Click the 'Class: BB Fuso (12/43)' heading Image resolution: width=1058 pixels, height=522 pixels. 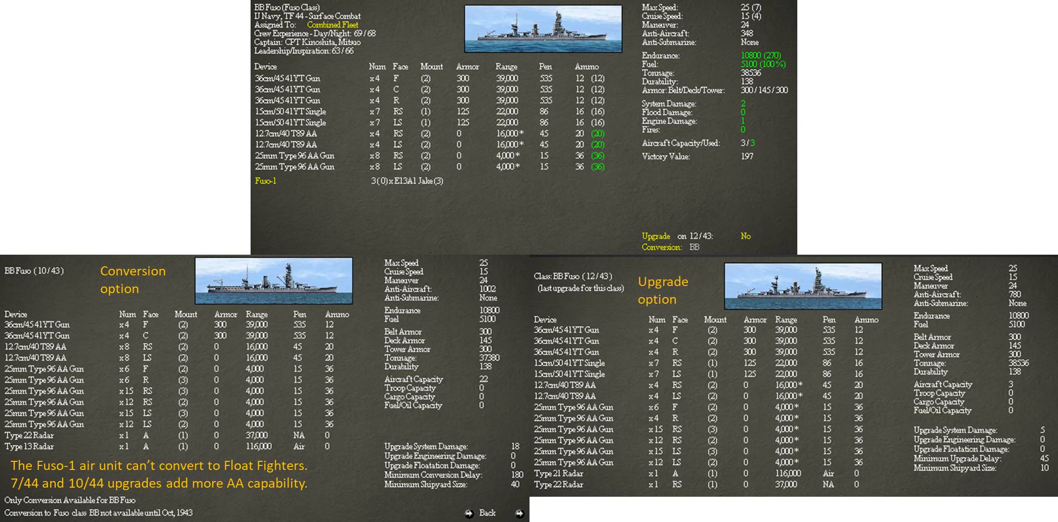573,276
